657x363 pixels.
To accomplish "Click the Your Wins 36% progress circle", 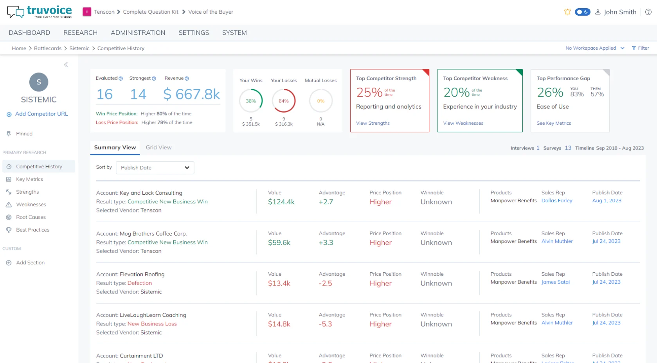I will (251, 101).
